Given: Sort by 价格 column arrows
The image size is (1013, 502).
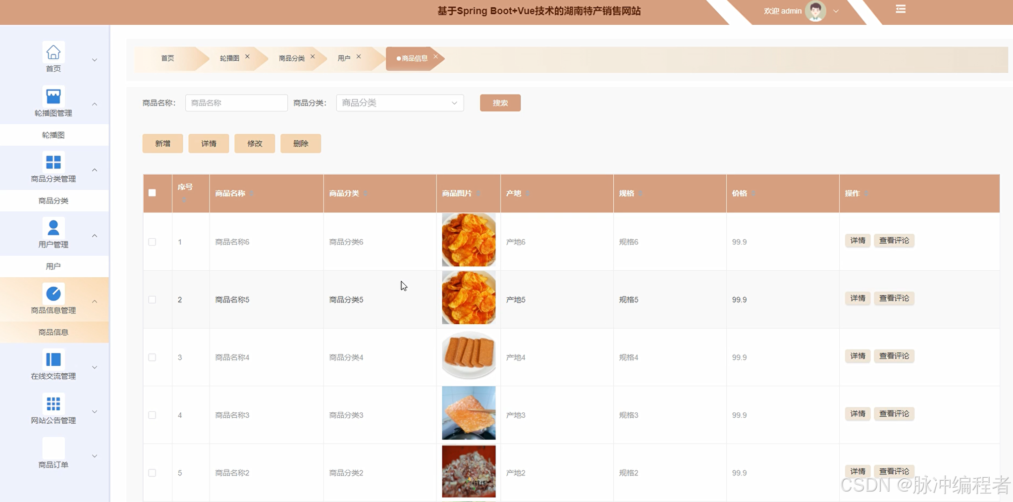Looking at the screenshot, I should click(x=753, y=194).
